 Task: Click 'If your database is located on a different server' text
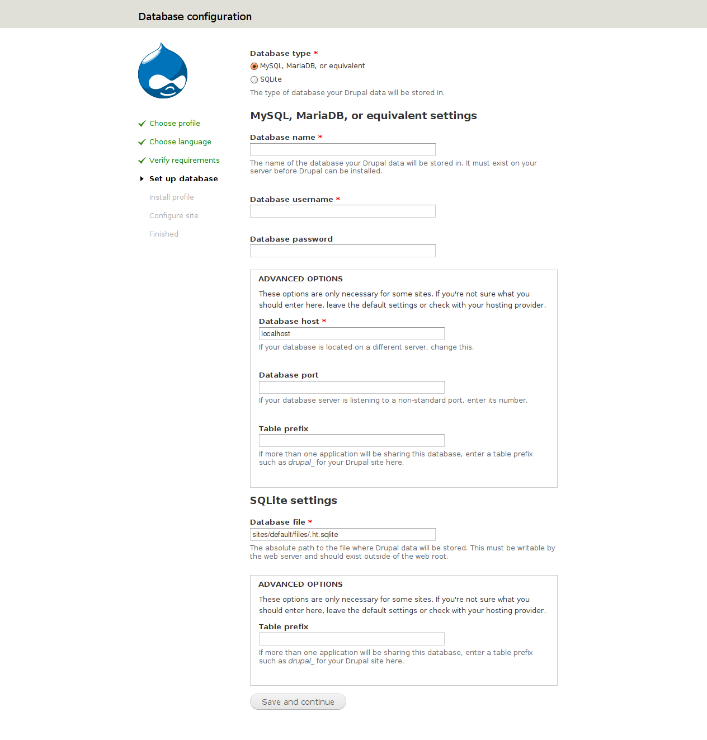[x=366, y=347]
